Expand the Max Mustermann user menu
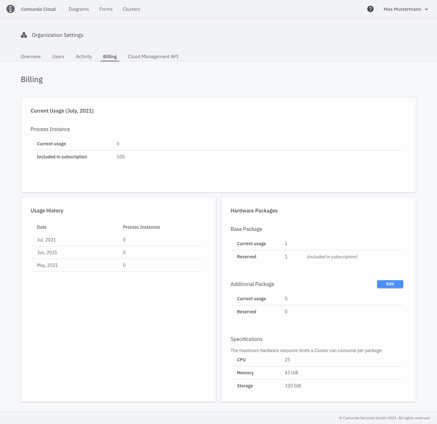Viewport: 437px width, 424px height. (x=405, y=9)
